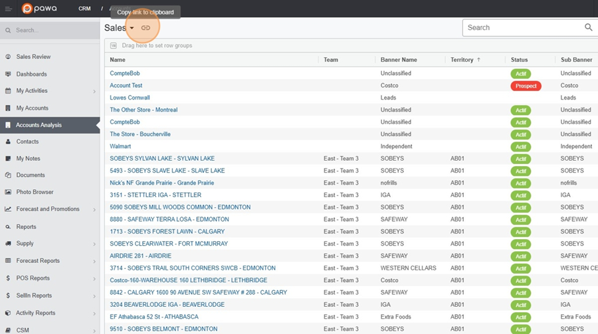
Task: Sort by the Team column header
Action: (x=331, y=60)
